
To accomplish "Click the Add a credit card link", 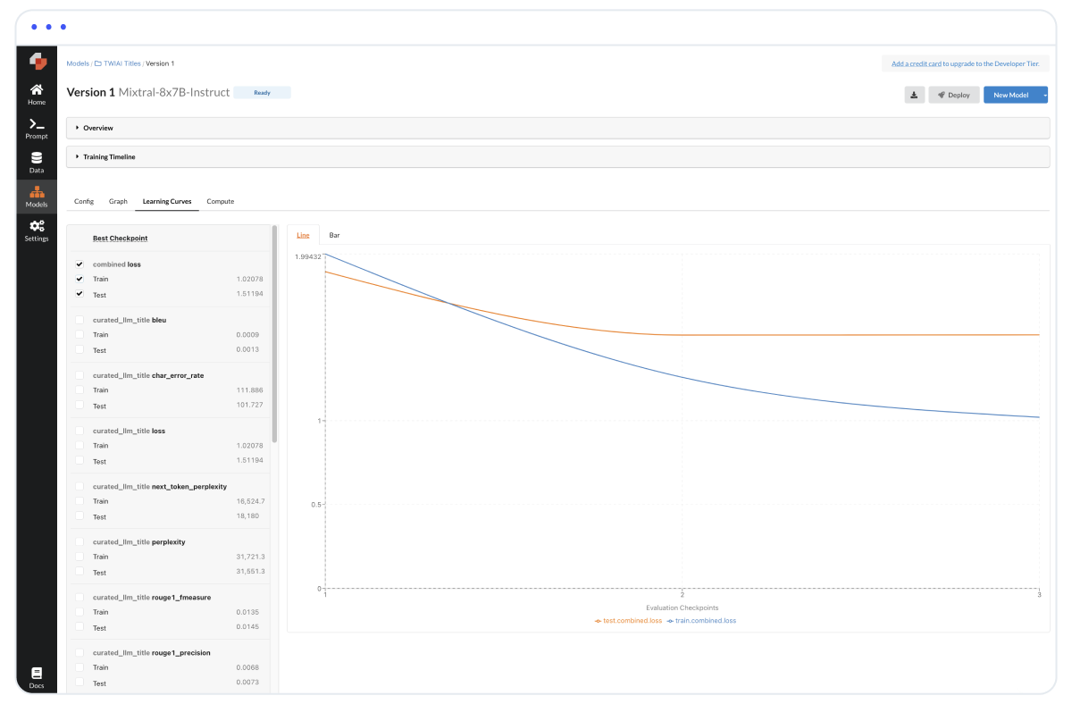I will pyautogui.click(x=916, y=63).
